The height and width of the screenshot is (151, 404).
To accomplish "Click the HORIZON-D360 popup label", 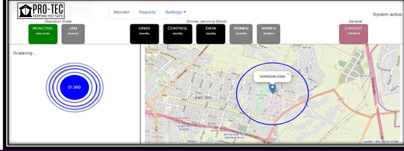I will coord(272,77).
